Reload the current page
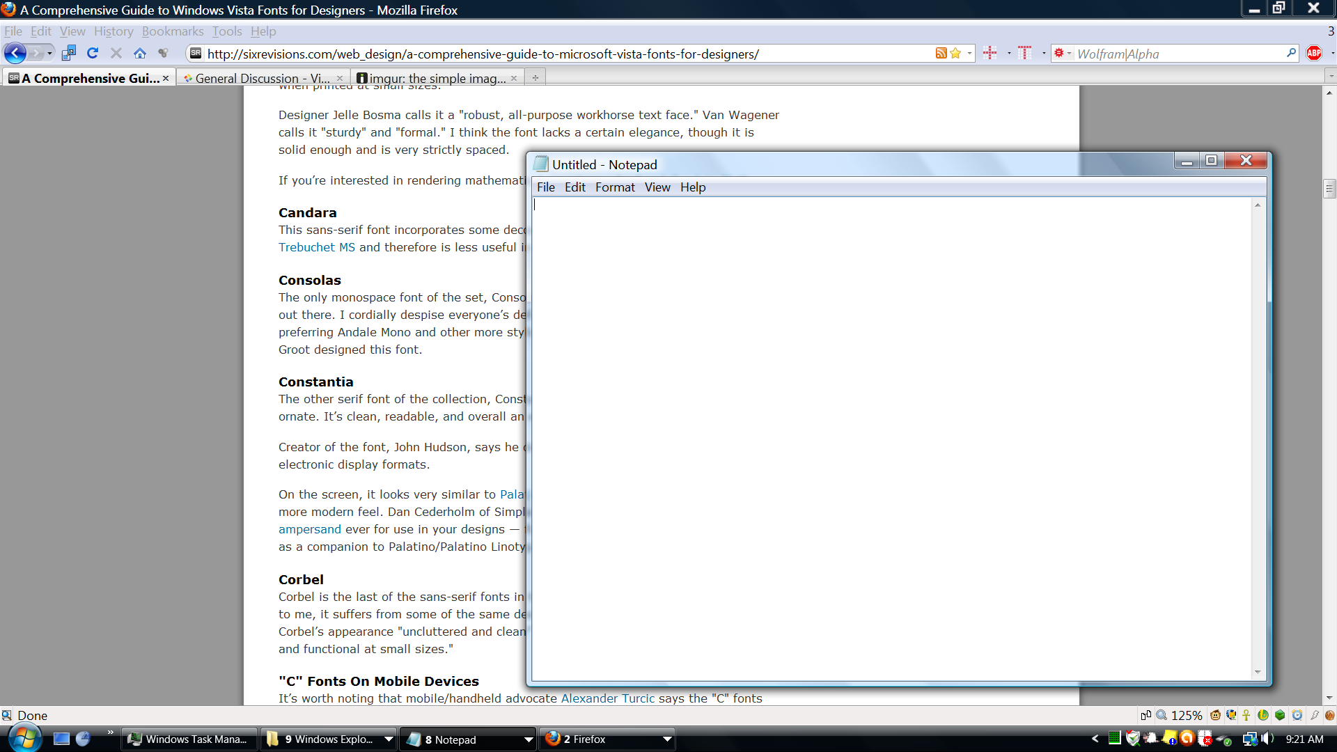Image resolution: width=1337 pixels, height=752 pixels. click(93, 54)
